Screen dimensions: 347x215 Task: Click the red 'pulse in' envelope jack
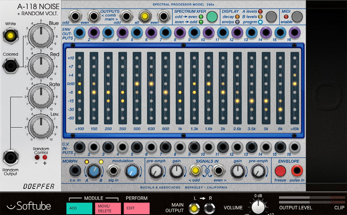(x=297, y=171)
